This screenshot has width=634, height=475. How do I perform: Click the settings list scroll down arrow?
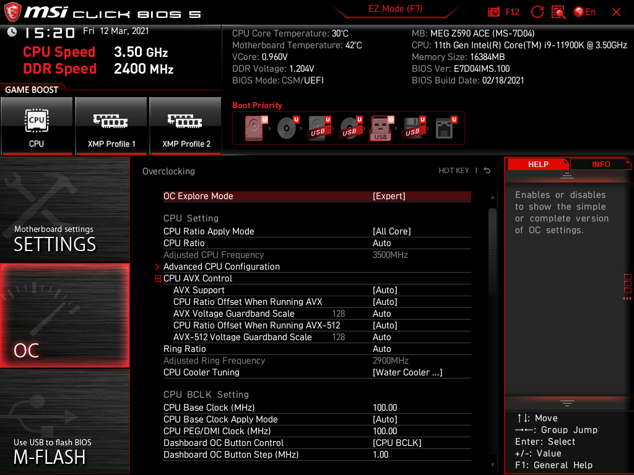[x=492, y=465]
